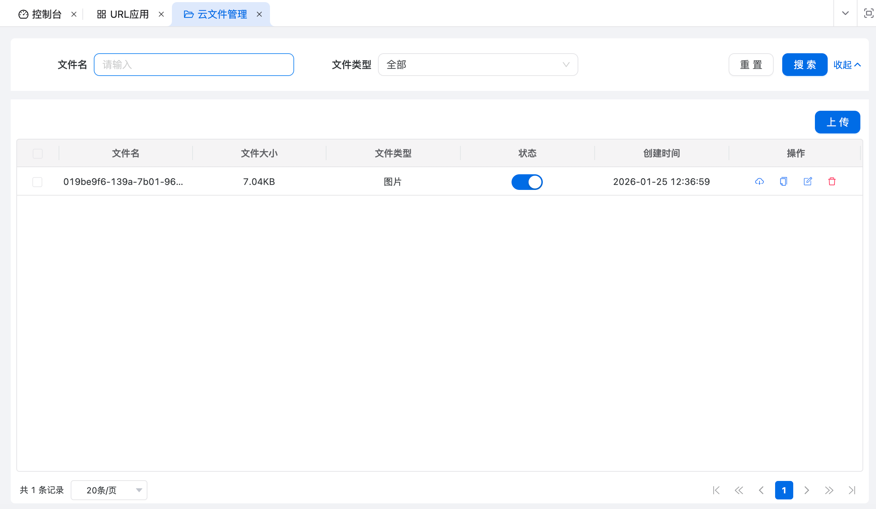Expand the tabs dropdown chevron at top
The width and height of the screenshot is (876, 509).
(x=845, y=13)
